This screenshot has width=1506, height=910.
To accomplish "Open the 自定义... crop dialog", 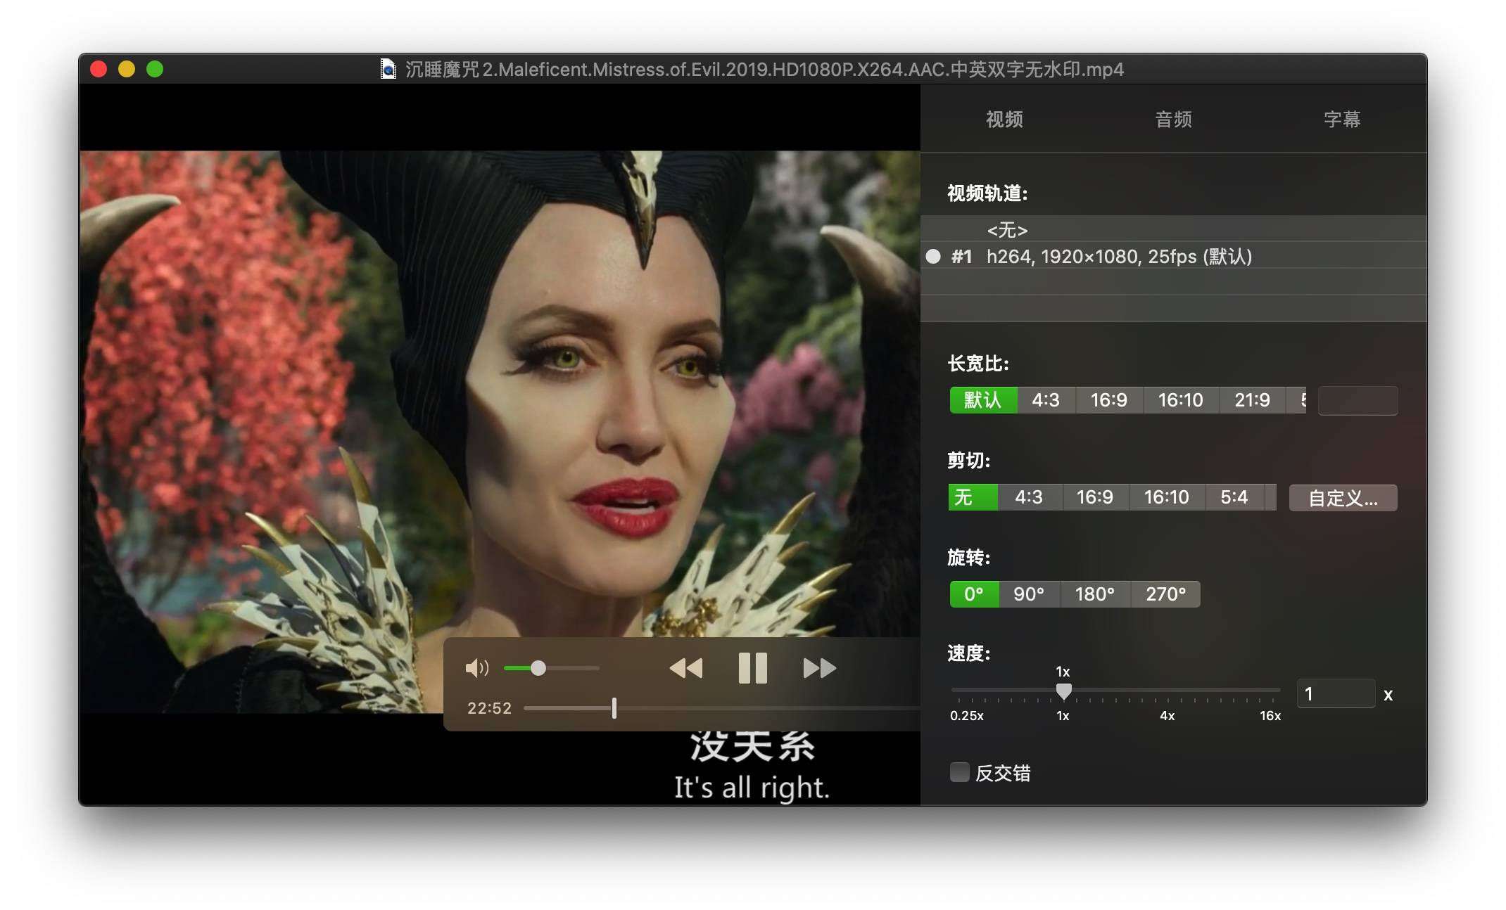I will pyautogui.click(x=1343, y=498).
